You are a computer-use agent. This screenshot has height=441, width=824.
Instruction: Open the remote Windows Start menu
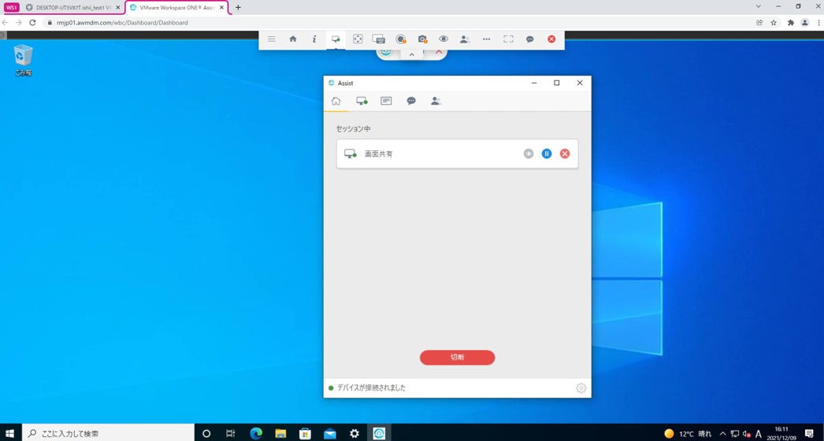[x=10, y=434]
